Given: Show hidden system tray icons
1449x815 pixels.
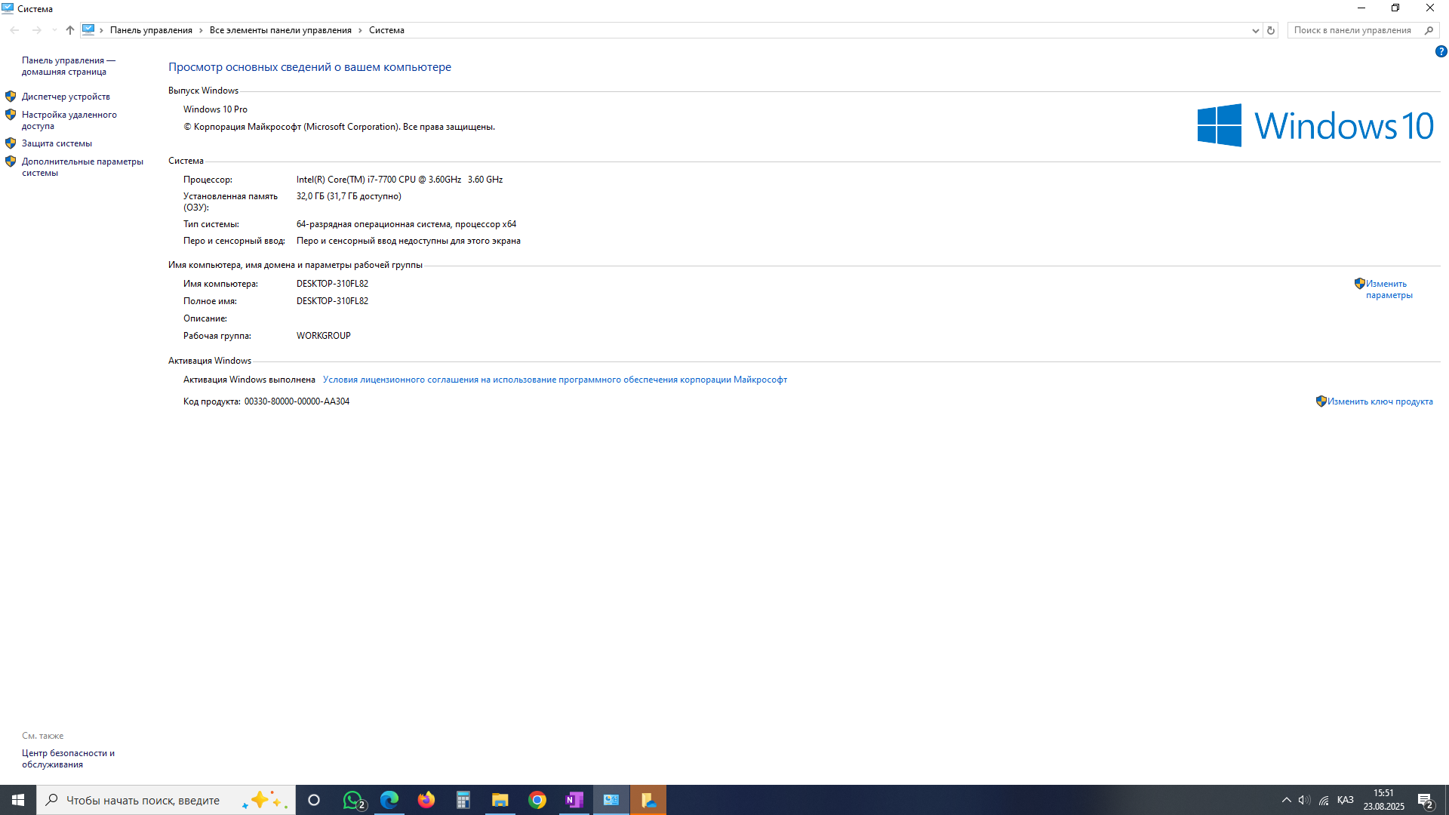Looking at the screenshot, I should point(1286,800).
